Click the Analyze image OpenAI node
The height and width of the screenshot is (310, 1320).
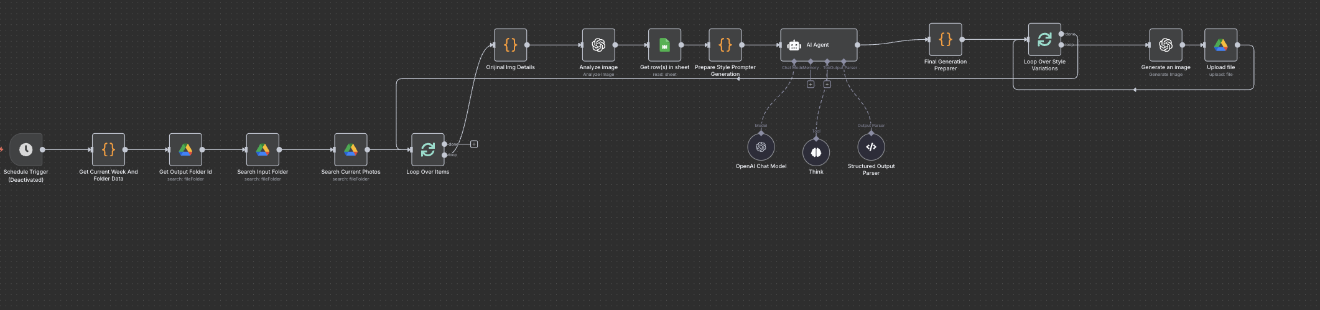click(598, 45)
